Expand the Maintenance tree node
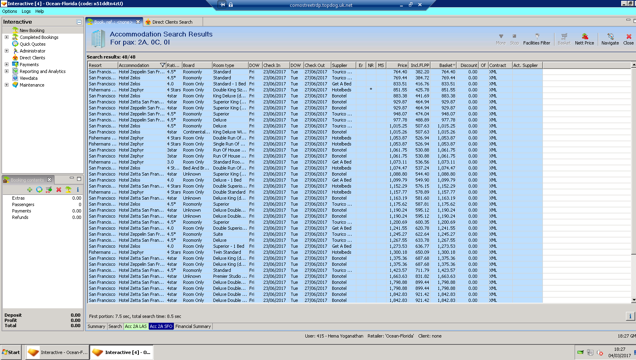Image resolution: width=636 pixels, height=360 pixels. tap(6, 85)
